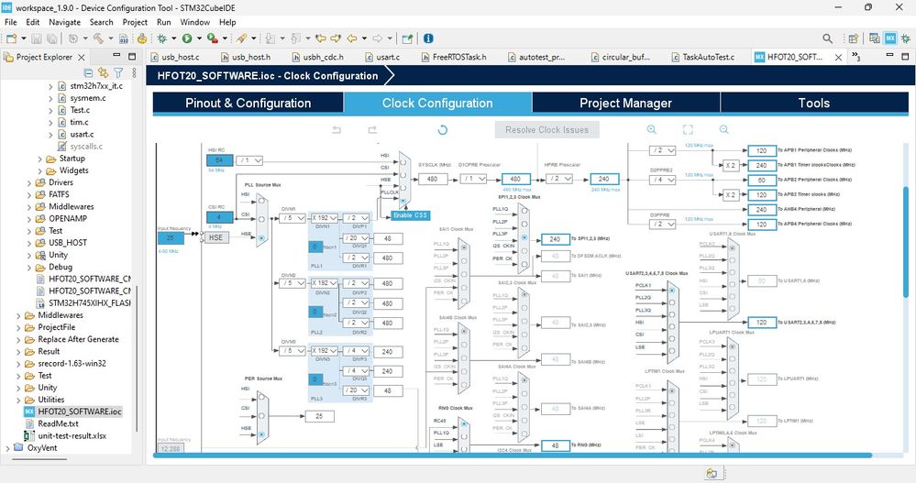Select CSI in PLL Source Mux

click(x=261, y=219)
